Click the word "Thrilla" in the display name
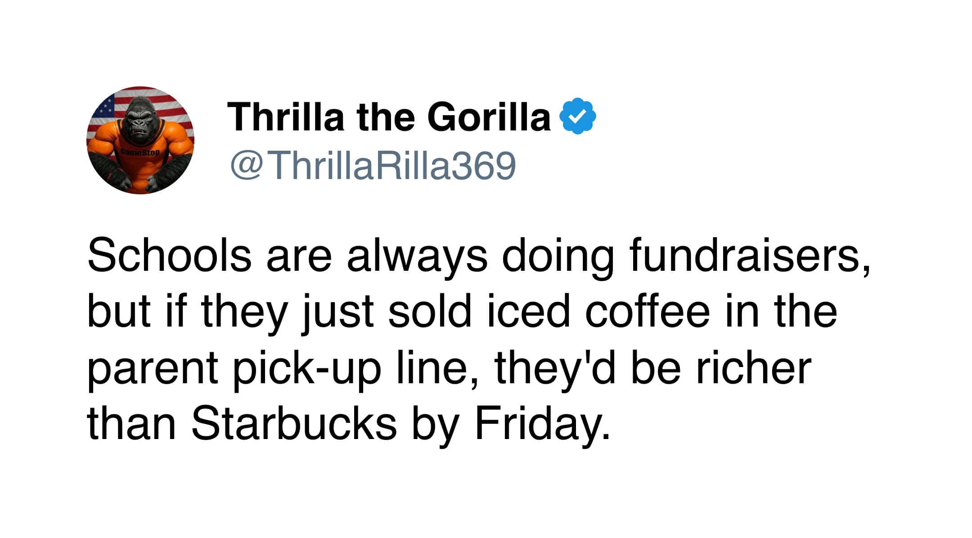 [x=286, y=117]
